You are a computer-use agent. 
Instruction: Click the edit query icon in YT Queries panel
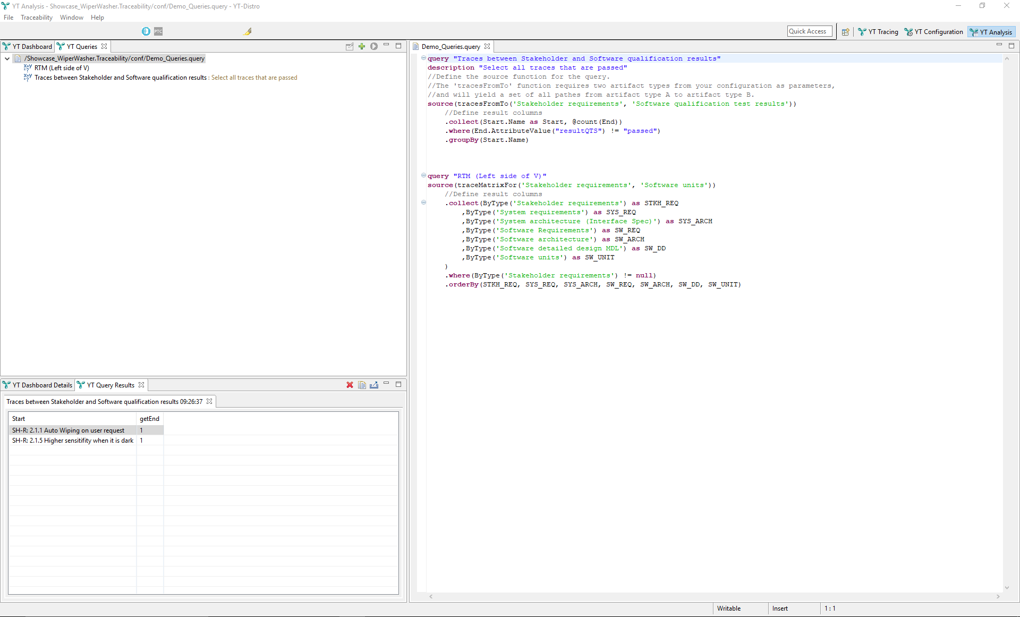350,46
